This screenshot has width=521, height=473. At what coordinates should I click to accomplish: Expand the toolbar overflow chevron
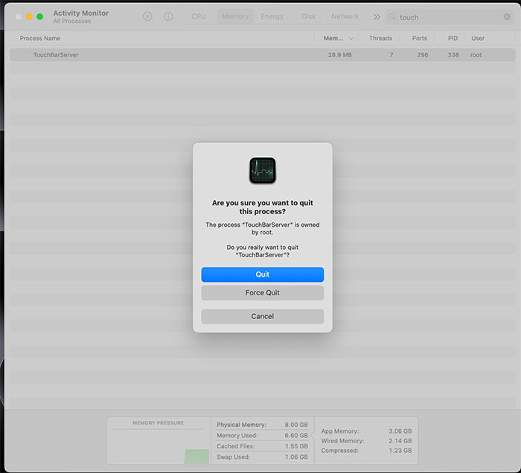(x=377, y=16)
